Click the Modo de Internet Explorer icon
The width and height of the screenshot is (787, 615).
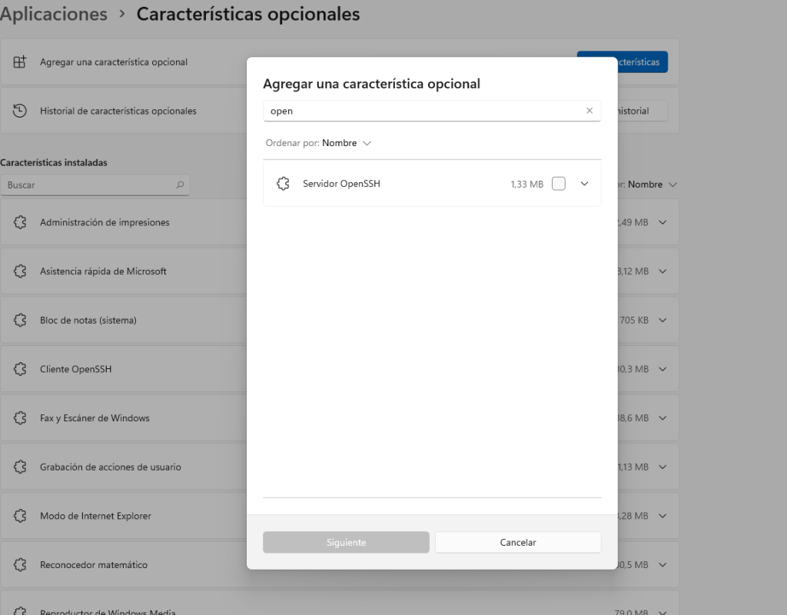pos(20,516)
